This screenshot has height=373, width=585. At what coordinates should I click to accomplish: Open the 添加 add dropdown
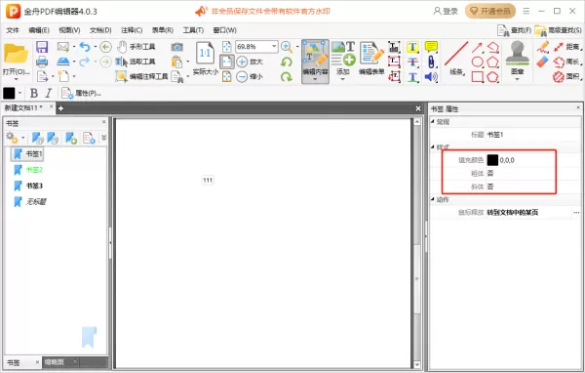pos(343,79)
